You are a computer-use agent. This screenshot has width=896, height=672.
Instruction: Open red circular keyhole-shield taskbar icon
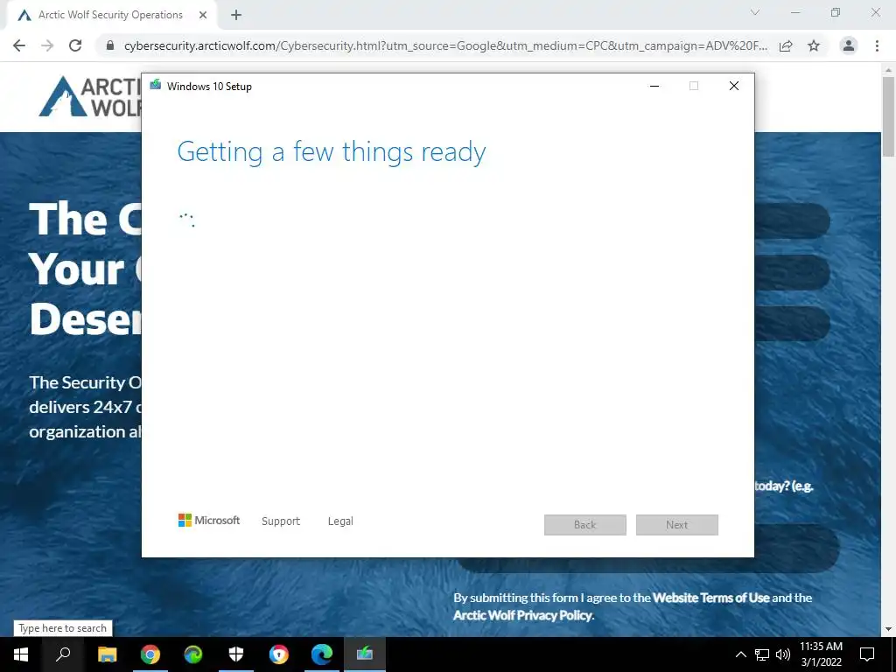pos(279,654)
